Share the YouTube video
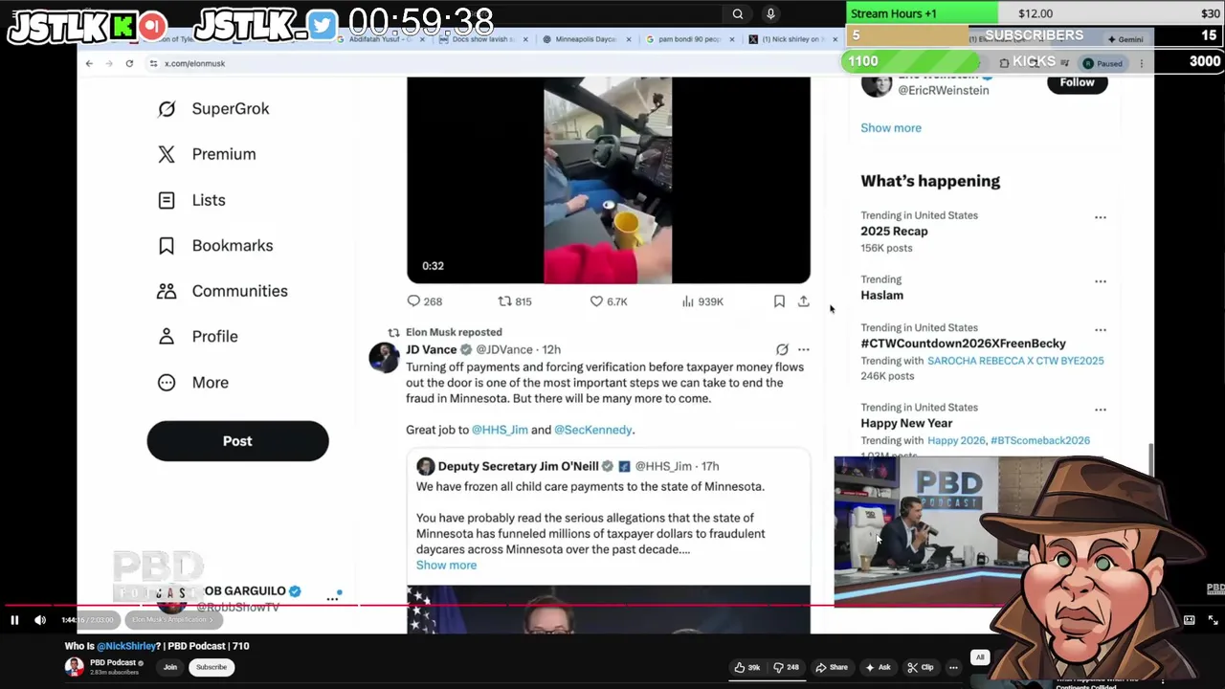This screenshot has width=1225, height=689. pos(832,667)
